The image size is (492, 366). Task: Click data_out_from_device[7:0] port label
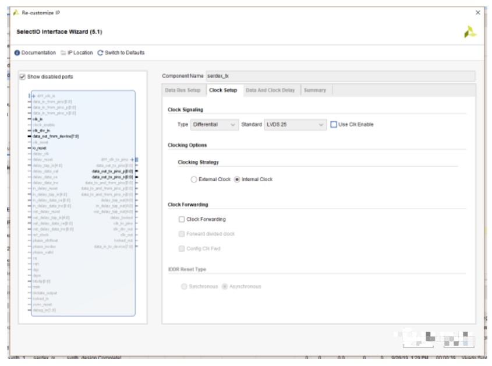click(56, 136)
